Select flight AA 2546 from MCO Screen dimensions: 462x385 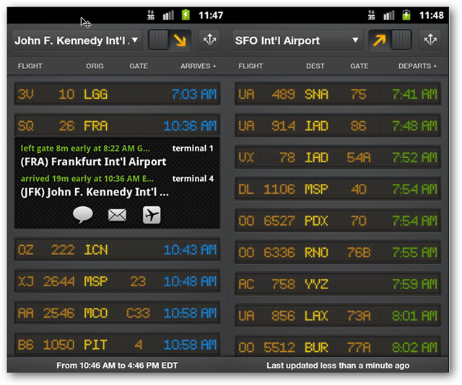(x=117, y=313)
